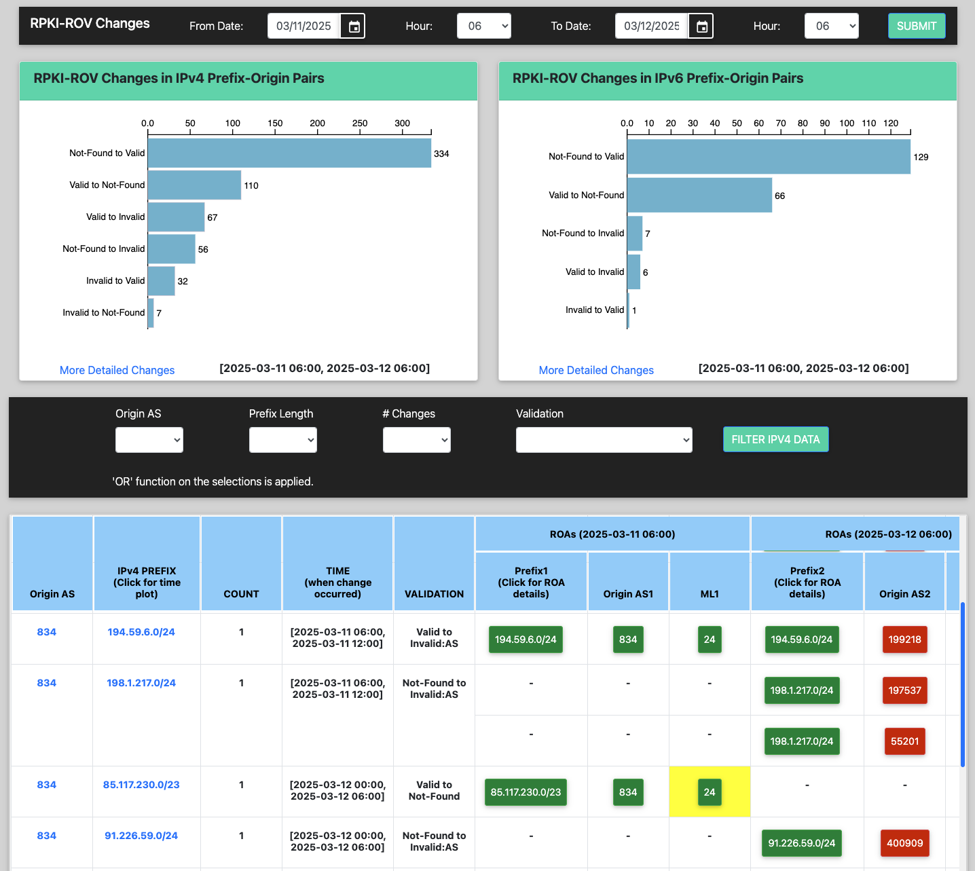Click the From Date input field
The width and height of the screenshot is (975, 871).
[x=303, y=26]
